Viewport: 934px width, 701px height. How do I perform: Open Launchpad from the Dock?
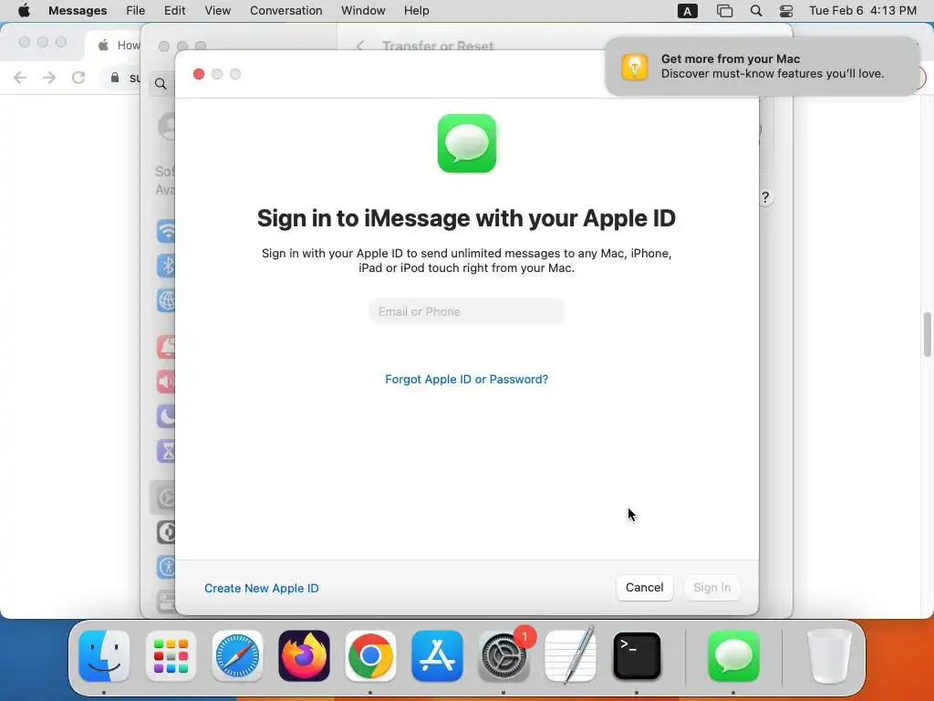click(x=171, y=655)
